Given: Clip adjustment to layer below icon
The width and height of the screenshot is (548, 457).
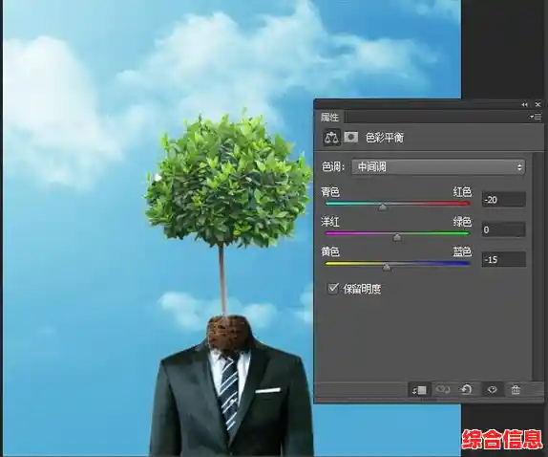Looking at the screenshot, I should tap(419, 390).
